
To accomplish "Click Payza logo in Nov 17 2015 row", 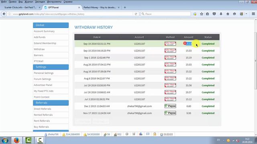I will pos(170,113).
